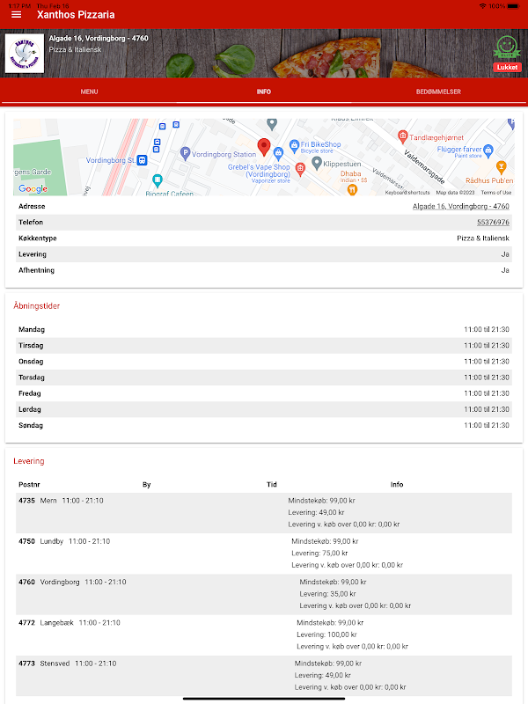Click the By column header
This screenshot has height=704, width=528.
tap(147, 485)
